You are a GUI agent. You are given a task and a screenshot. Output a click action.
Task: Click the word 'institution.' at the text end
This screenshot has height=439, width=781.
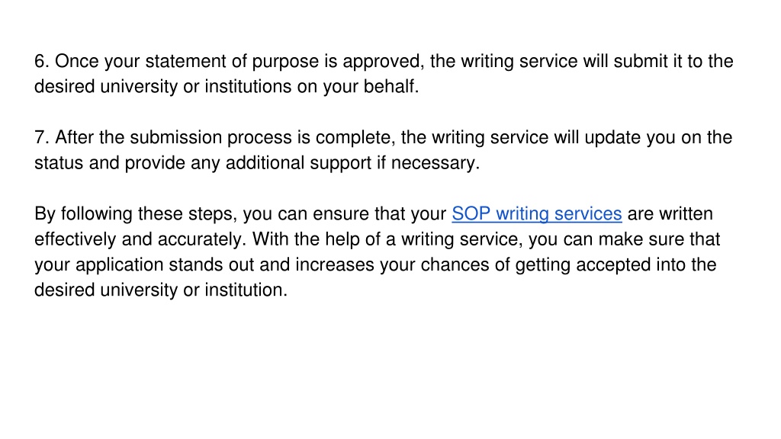point(246,290)
